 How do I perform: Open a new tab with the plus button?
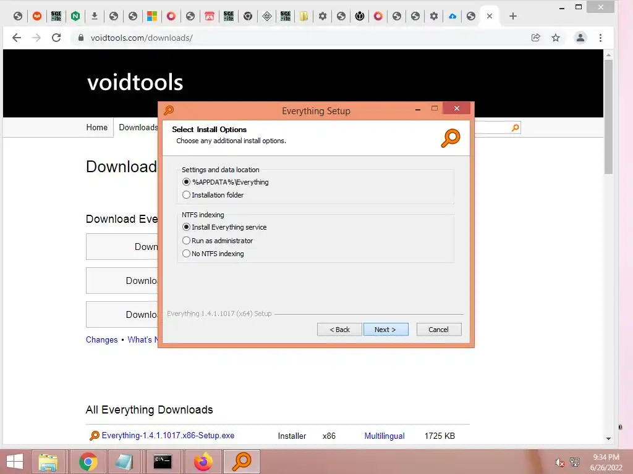(512, 16)
